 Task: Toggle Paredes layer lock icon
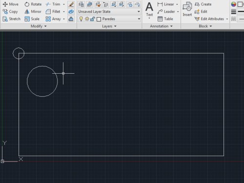point(93,19)
